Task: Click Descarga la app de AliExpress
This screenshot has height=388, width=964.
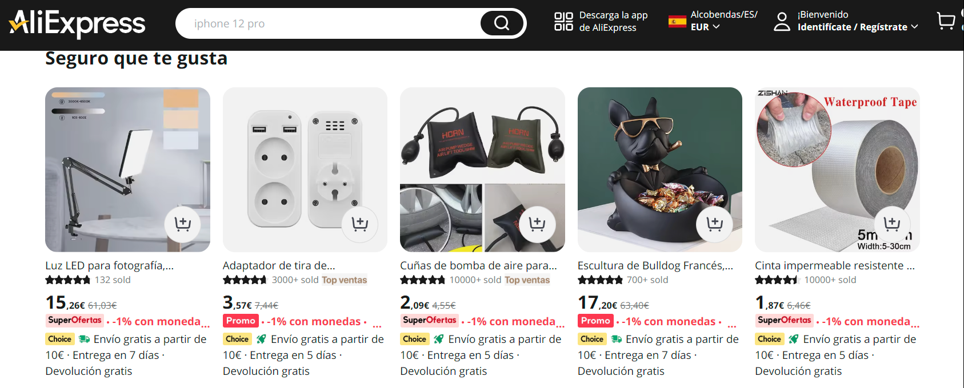Action: click(x=613, y=21)
